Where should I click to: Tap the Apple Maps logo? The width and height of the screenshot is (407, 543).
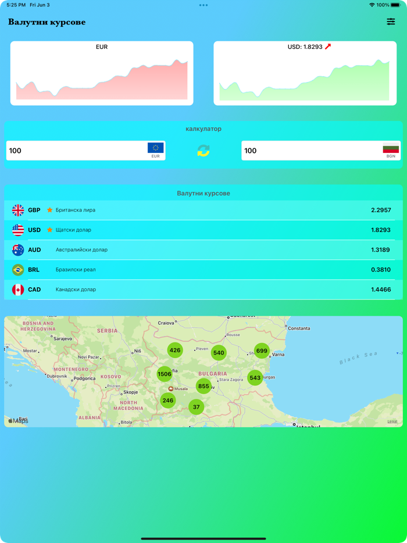tap(18, 421)
